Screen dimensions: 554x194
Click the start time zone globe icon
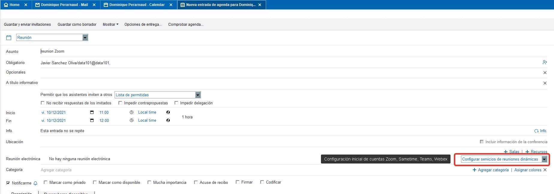tap(168, 112)
